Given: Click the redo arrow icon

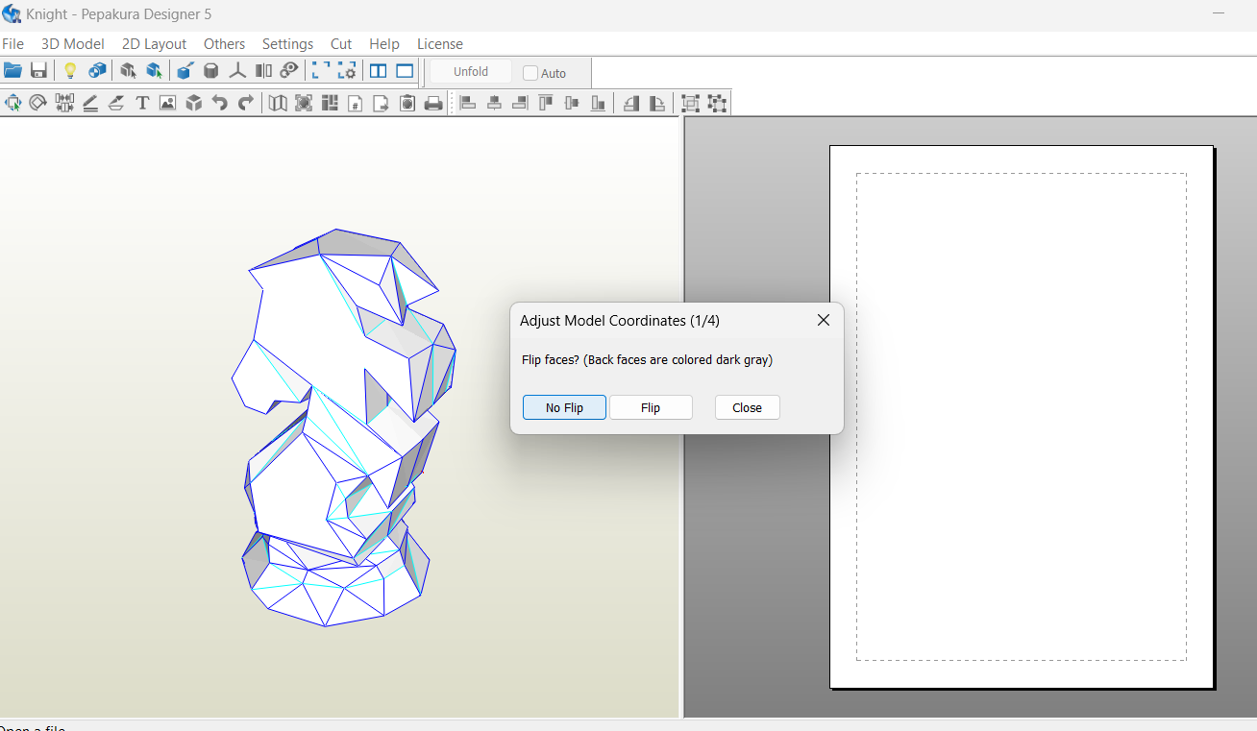Looking at the screenshot, I should [x=246, y=103].
